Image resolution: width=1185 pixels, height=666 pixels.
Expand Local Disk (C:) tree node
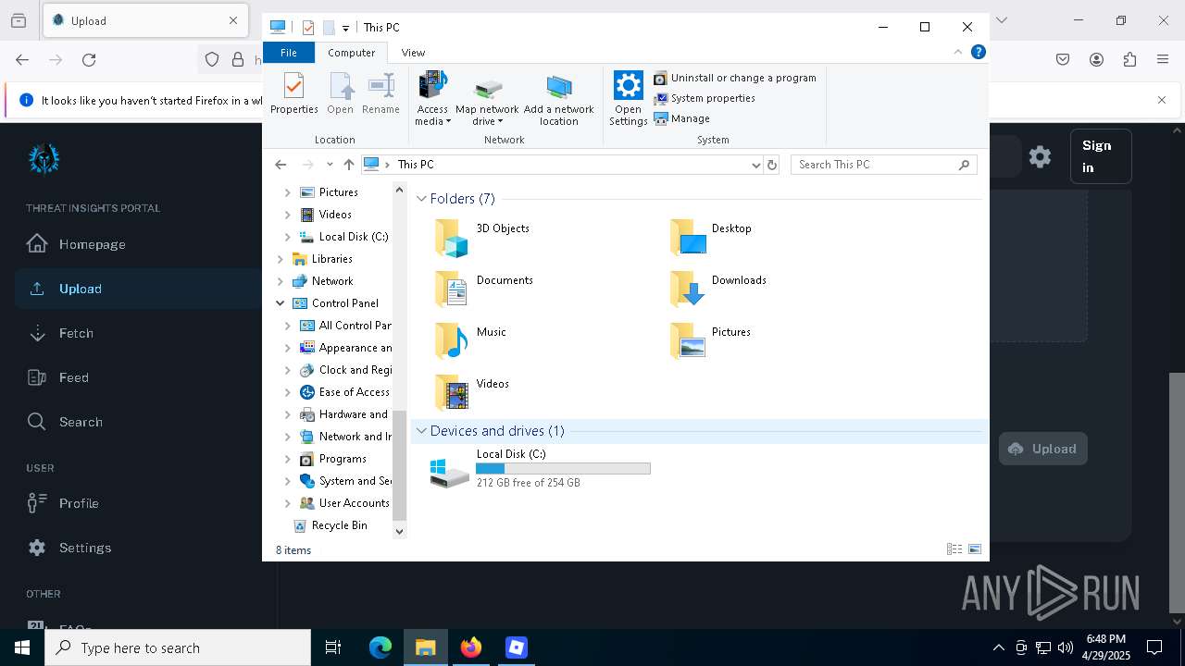[287, 237]
